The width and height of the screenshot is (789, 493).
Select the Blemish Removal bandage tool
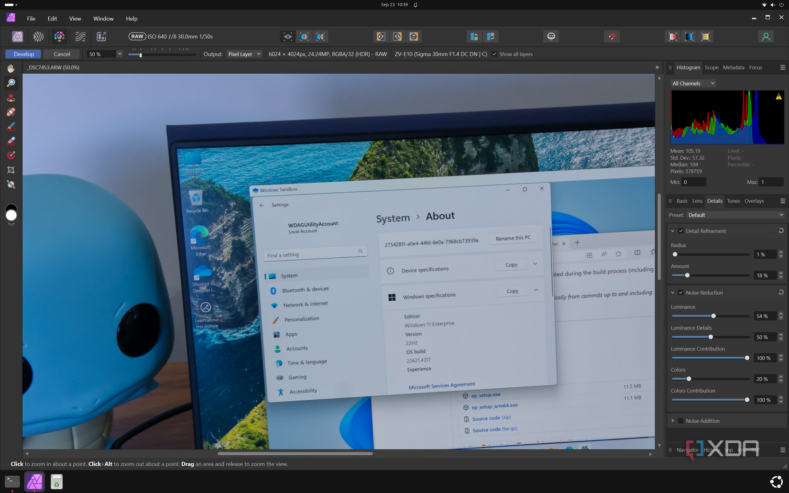pos(11,112)
